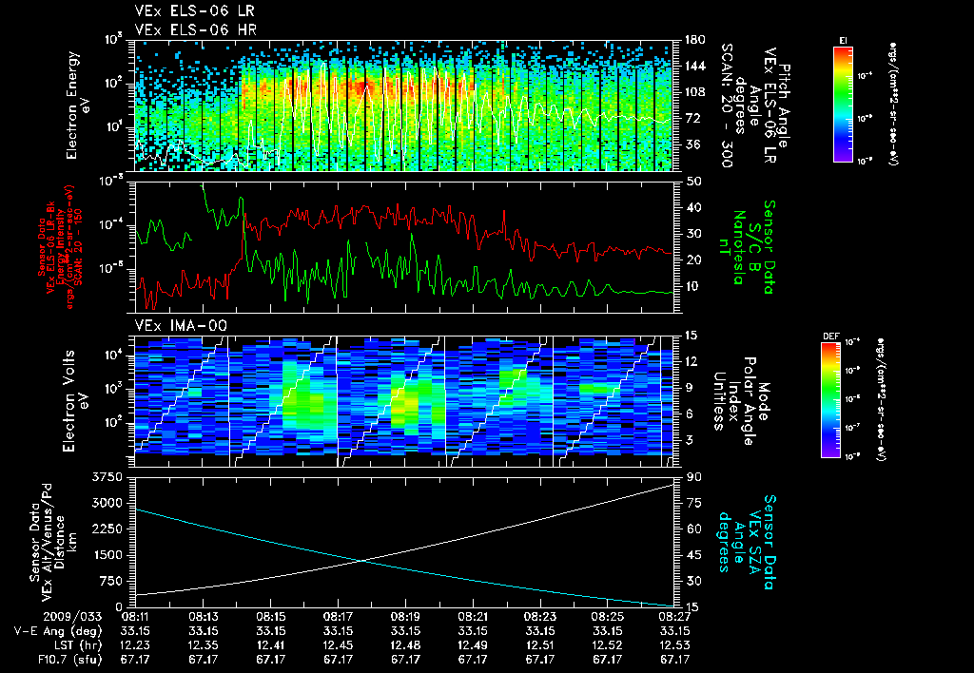Click the 3750 km altitude tick label

(x=107, y=477)
